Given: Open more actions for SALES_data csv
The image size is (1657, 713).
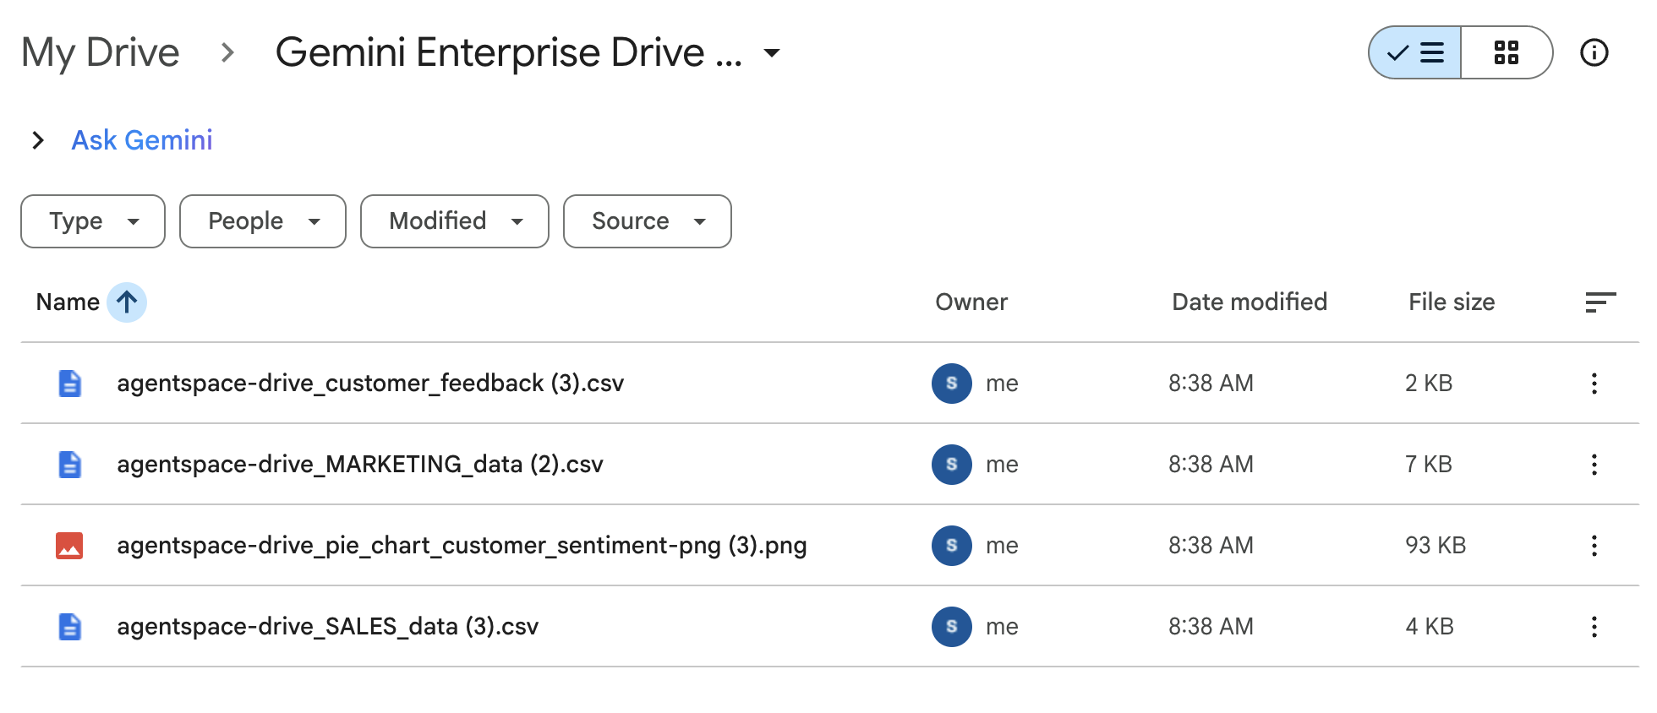Looking at the screenshot, I should pyautogui.click(x=1594, y=627).
